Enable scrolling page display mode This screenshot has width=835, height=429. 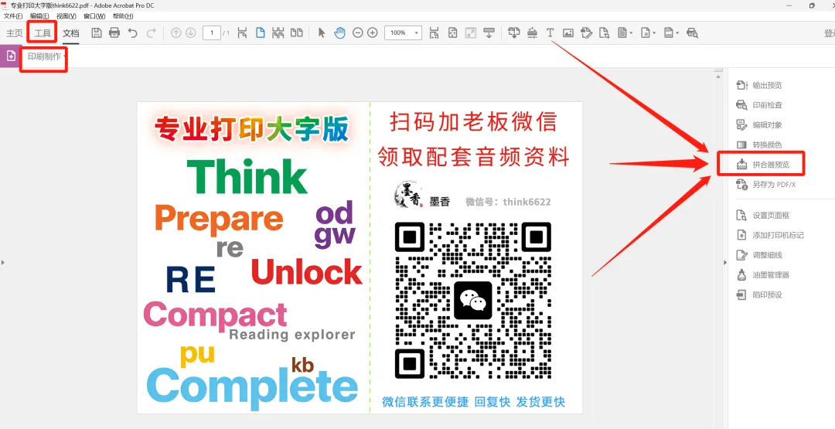click(242, 33)
